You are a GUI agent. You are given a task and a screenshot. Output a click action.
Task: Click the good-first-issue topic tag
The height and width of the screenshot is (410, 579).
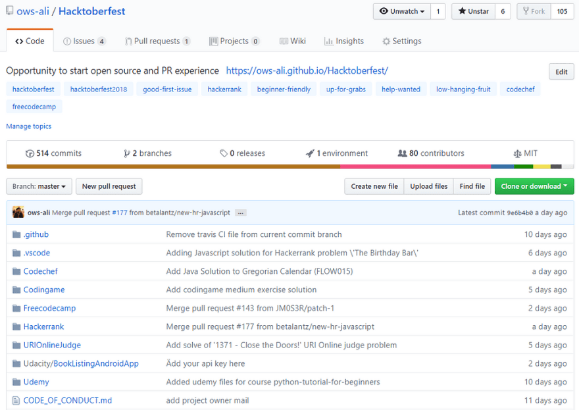[167, 90]
